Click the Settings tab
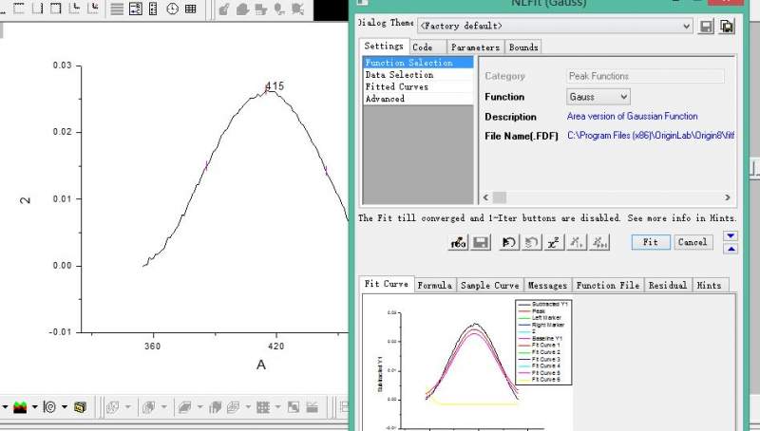This screenshot has height=431, width=760. tap(384, 46)
